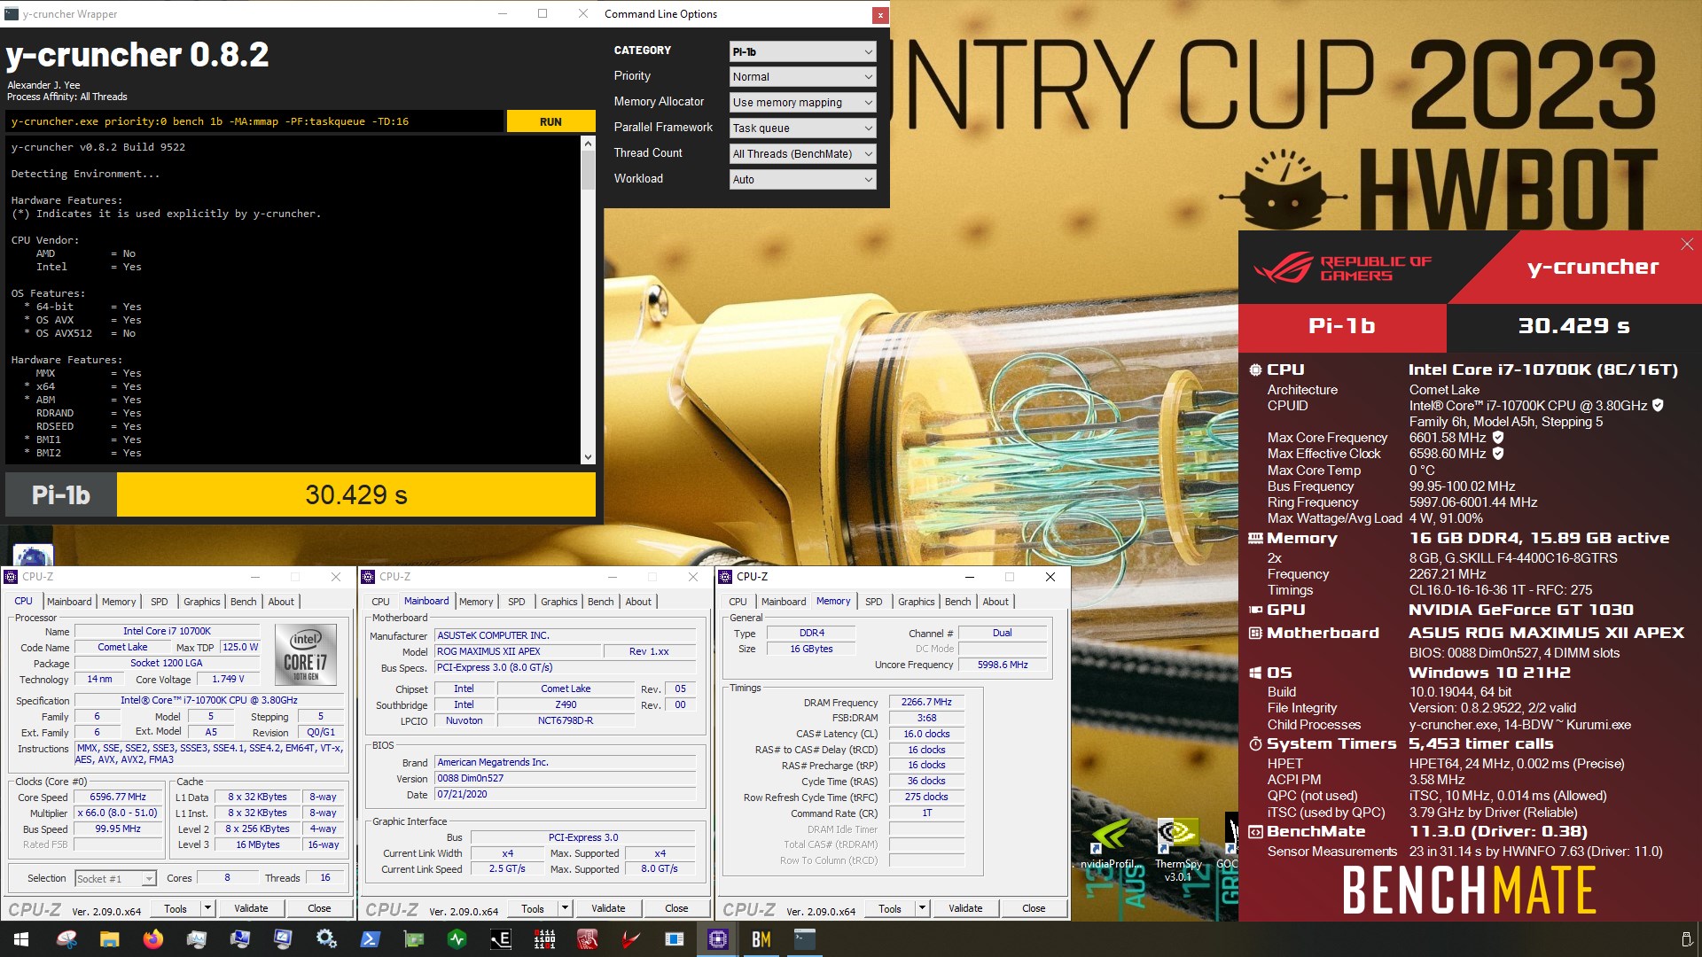1702x957 pixels.
Task: Click Tools button in Memory CPU-Z window
Action: pos(890,908)
